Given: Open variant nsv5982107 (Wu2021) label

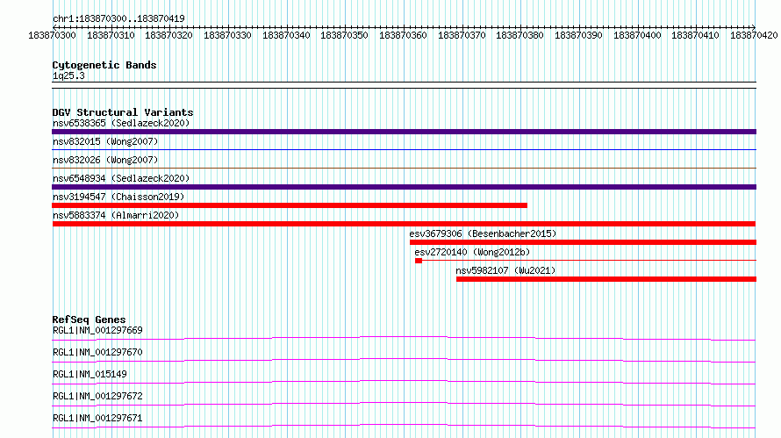Looking at the screenshot, I should pos(505,270).
